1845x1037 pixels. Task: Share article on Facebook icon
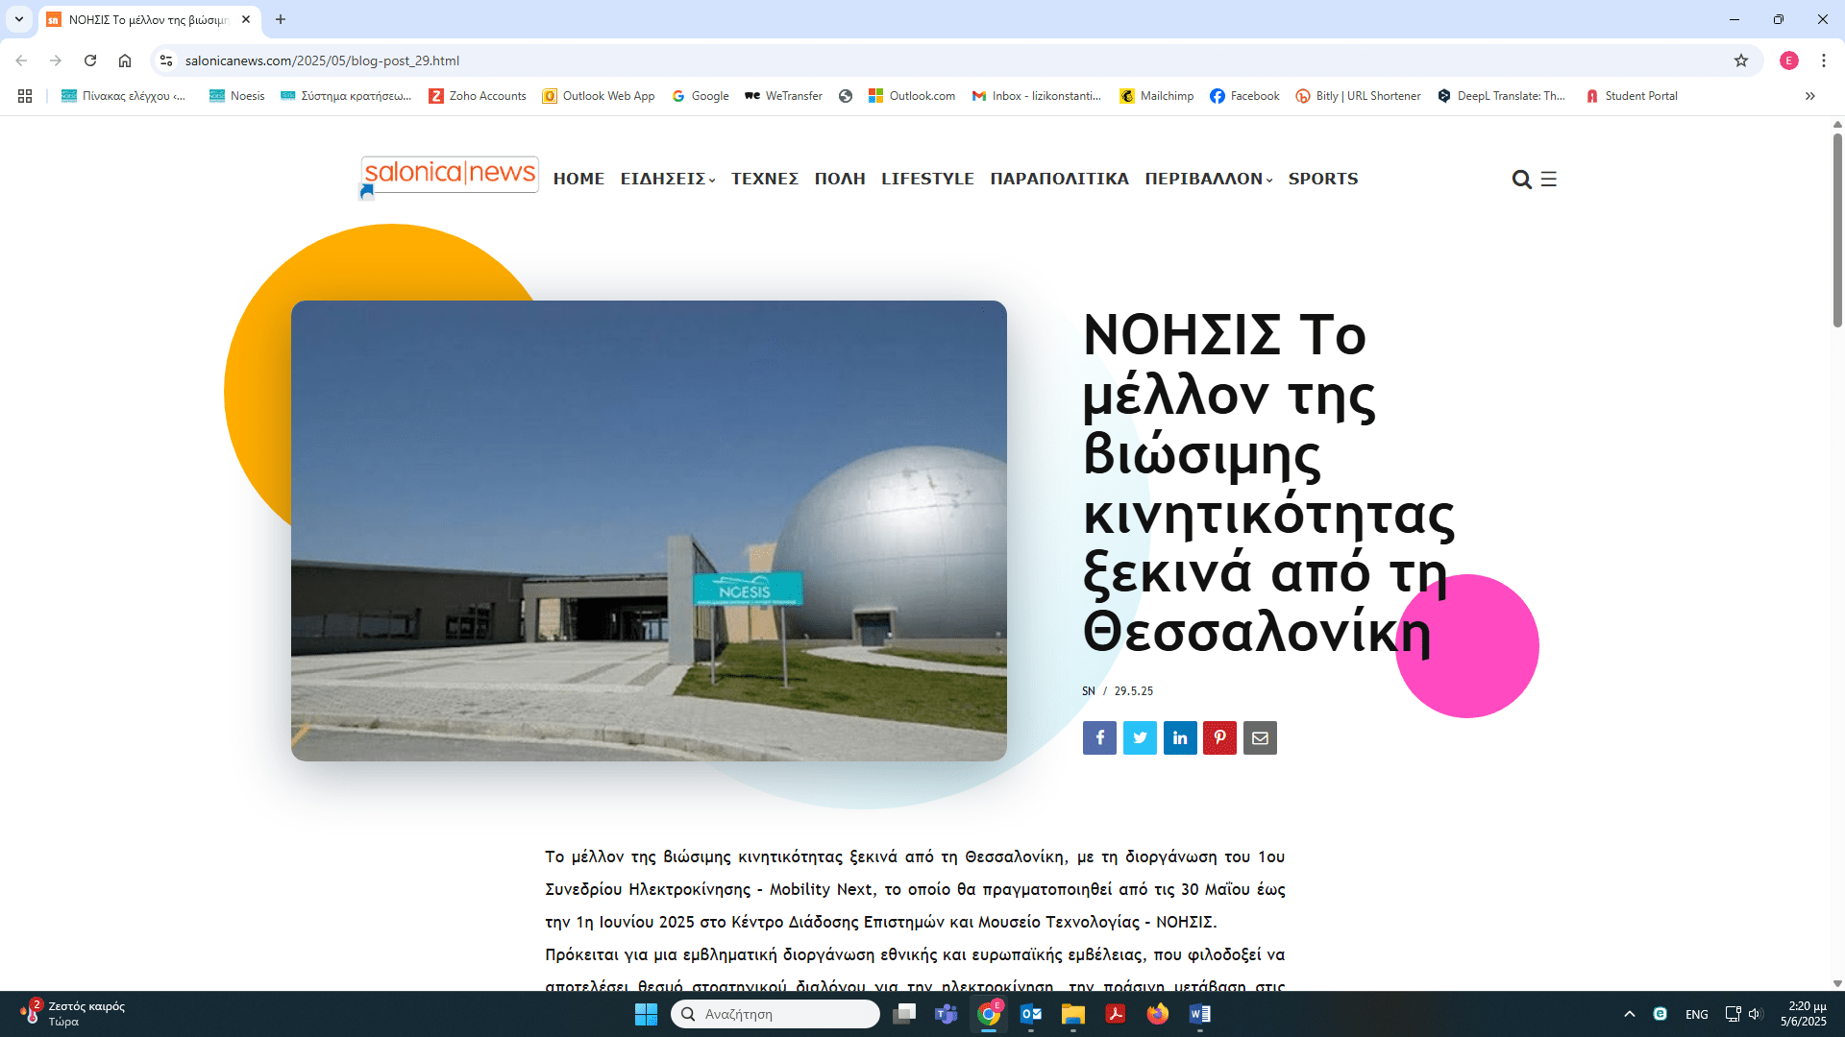[1099, 737]
